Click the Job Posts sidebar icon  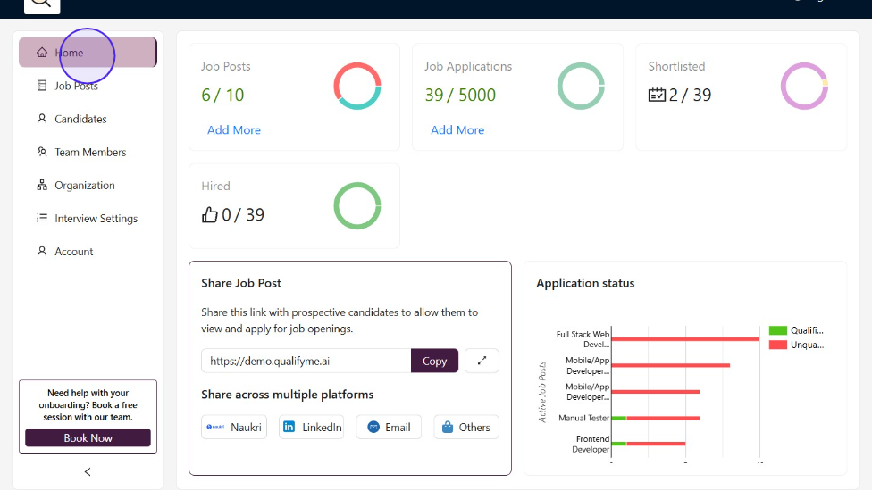point(42,86)
